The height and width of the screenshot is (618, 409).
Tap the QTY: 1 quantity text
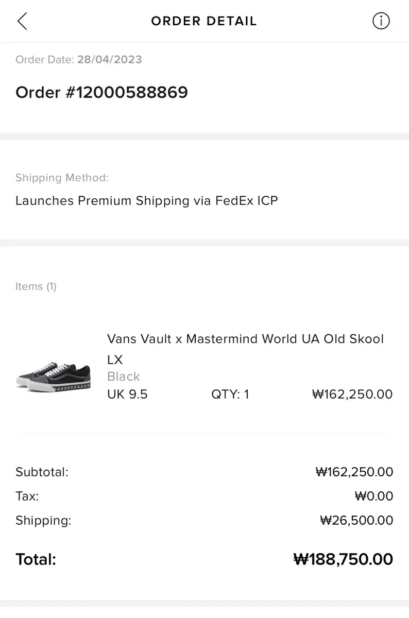point(230,394)
